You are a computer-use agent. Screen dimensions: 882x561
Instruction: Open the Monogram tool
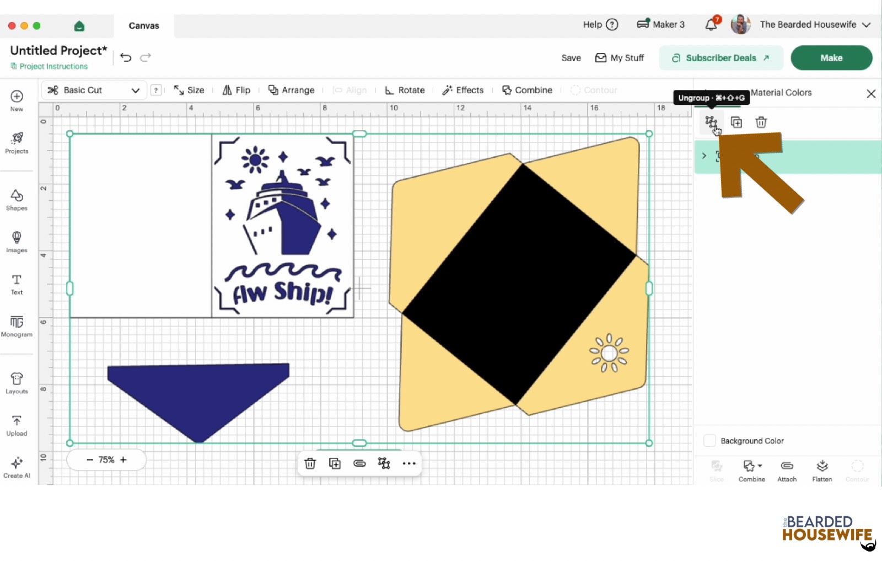click(x=17, y=326)
